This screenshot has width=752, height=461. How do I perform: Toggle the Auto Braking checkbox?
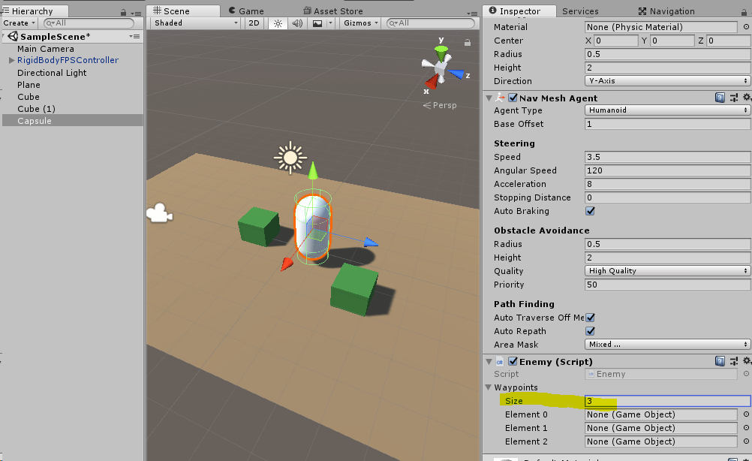point(590,211)
